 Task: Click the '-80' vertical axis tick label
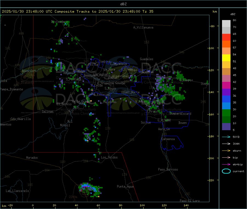point(212,26)
